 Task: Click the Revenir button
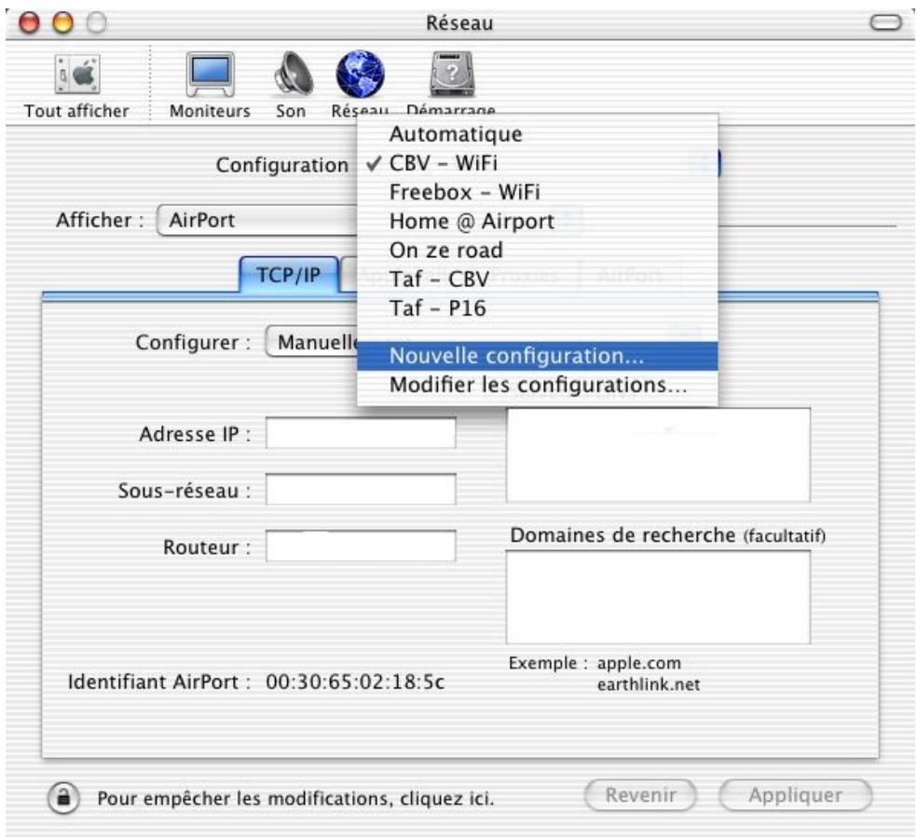tap(640, 795)
